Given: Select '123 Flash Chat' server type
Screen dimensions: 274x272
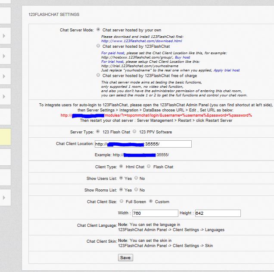Looking at the screenshot, I should point(98,132).
